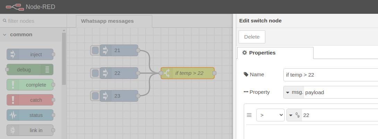This screenshot has width=378, height=139.
Task: Open the msg. property type dropdown
Action: (294, 92)
